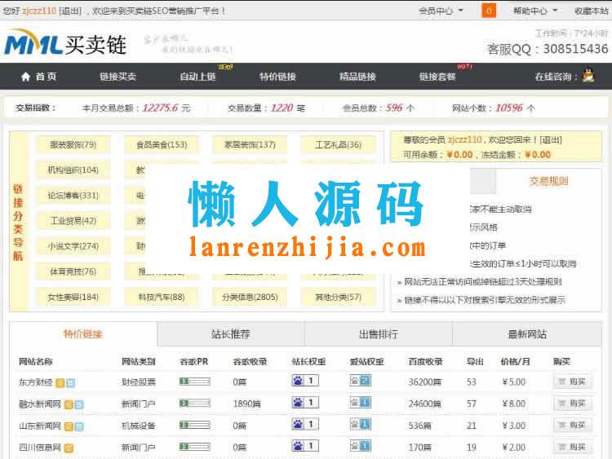Open 自动上链 in the navigation bar
This screenshot has width=612, height=459.
(197, 77)
